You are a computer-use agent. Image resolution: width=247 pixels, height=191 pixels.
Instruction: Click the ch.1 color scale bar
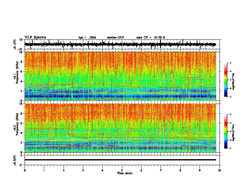coord(225,80)
